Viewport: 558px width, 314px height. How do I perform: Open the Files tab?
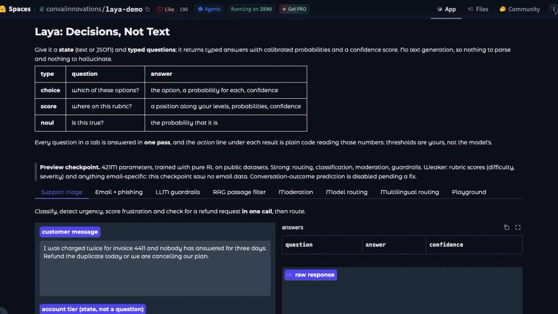[478, 9]
